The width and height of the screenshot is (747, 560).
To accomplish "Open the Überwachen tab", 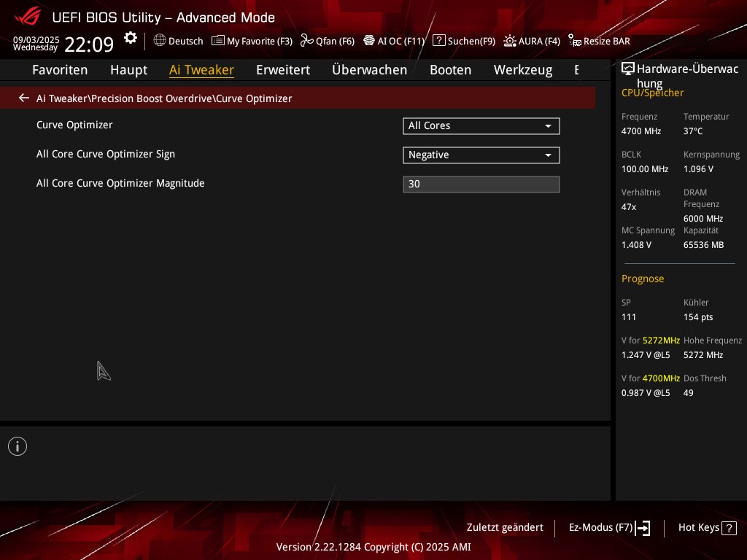I will [x=370, y=70].
